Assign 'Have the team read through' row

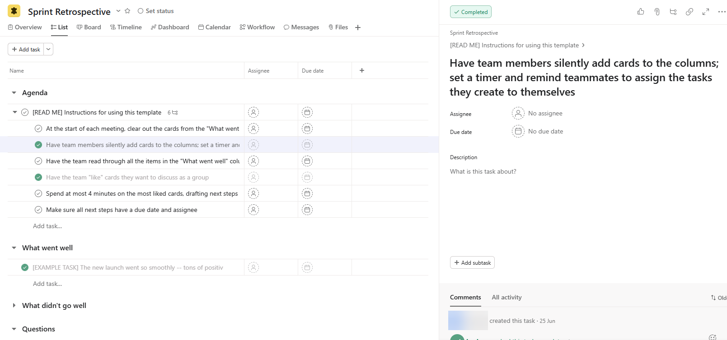[253, 161]
